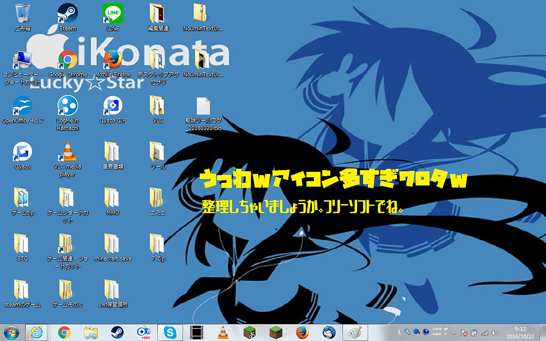
Task: Open the Windows Start menu orb
Action: tap(11, 333)
